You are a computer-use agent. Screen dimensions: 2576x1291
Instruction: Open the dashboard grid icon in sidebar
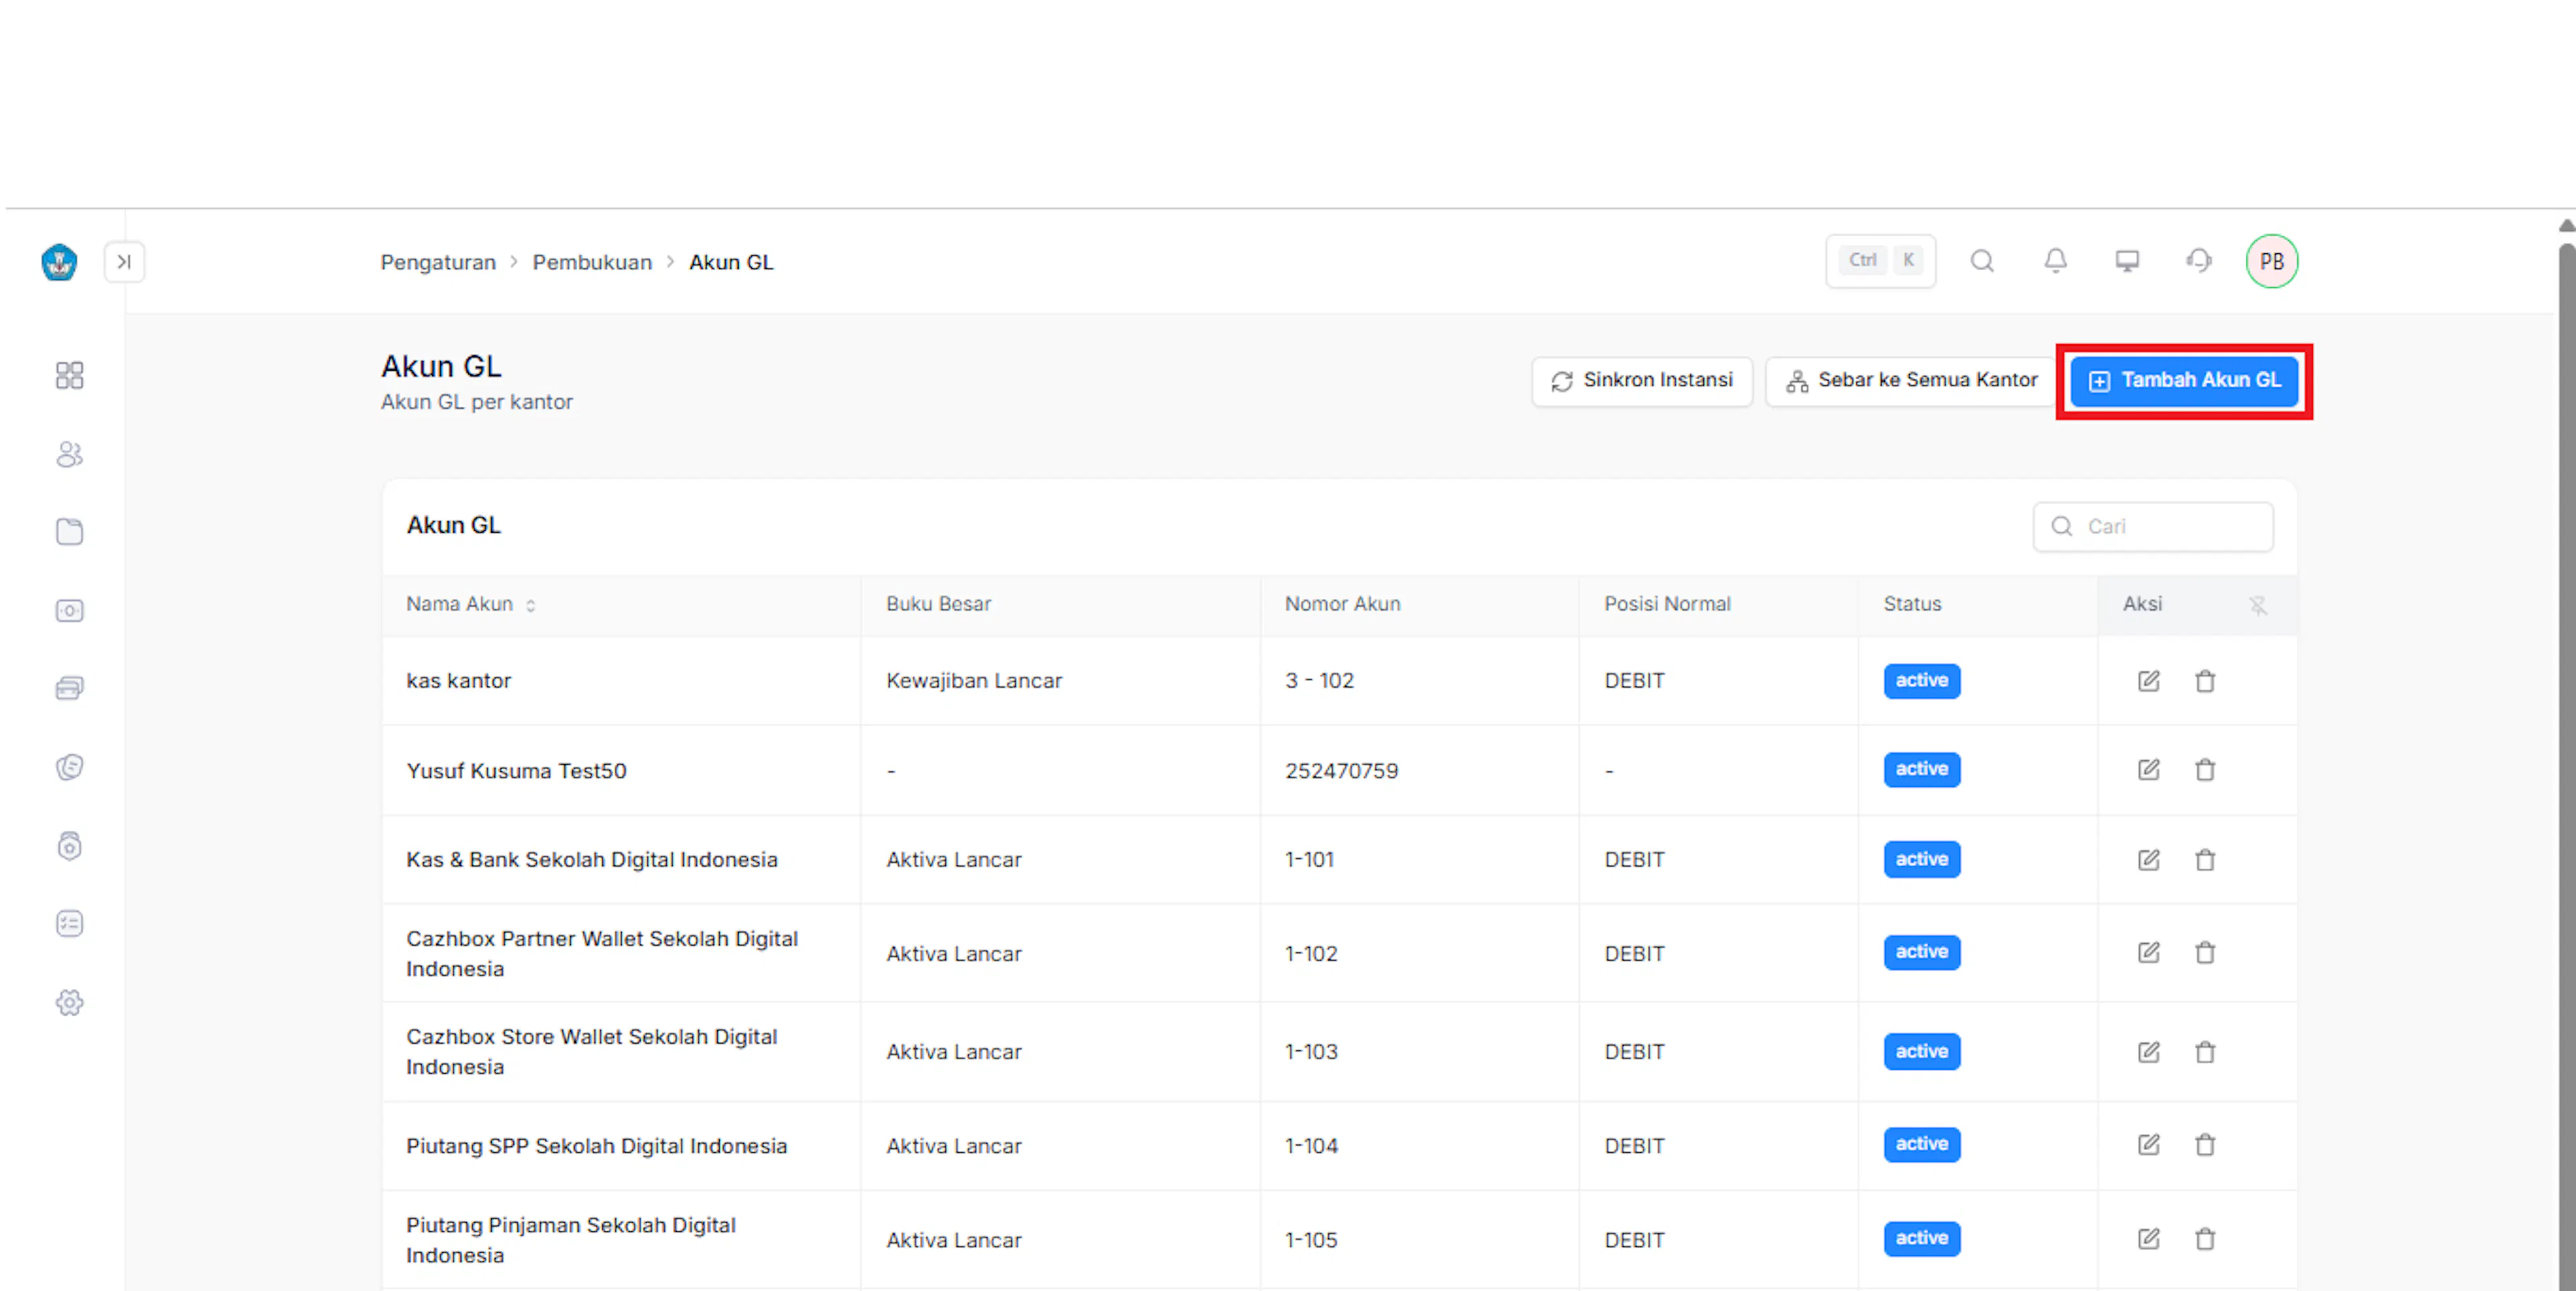[69, 376]
